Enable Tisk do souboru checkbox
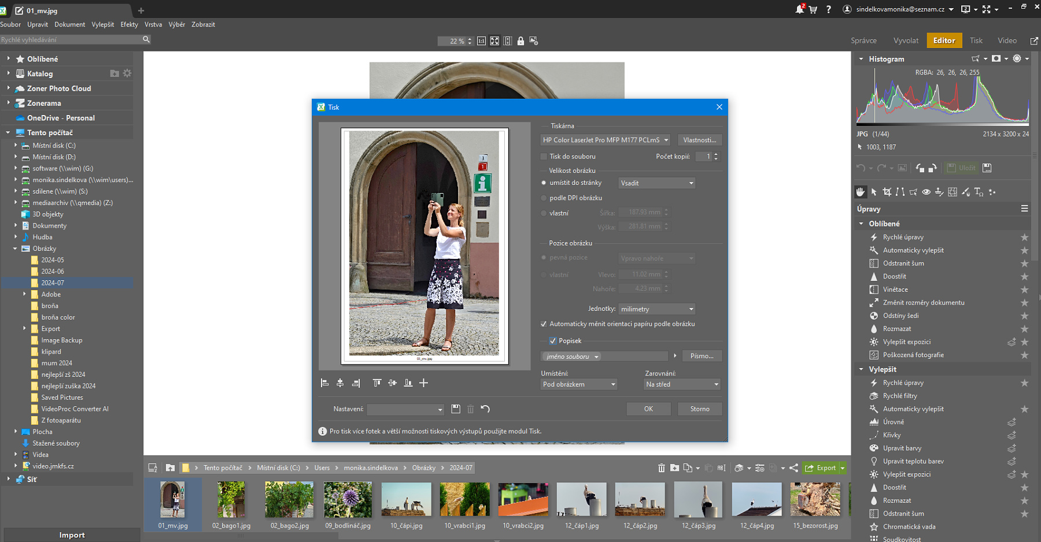 pyautogui.click(x=544, y=157)
